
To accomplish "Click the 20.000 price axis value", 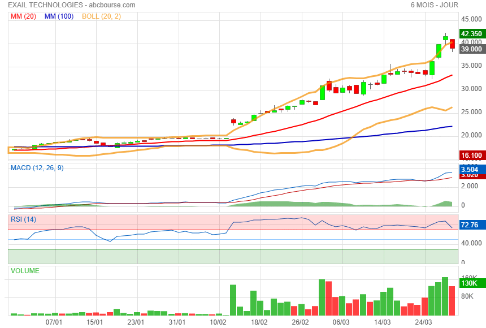I will tap(471, 135).
